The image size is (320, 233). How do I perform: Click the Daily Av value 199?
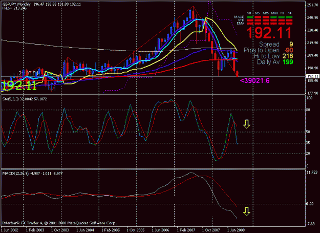tap(288, 62)
